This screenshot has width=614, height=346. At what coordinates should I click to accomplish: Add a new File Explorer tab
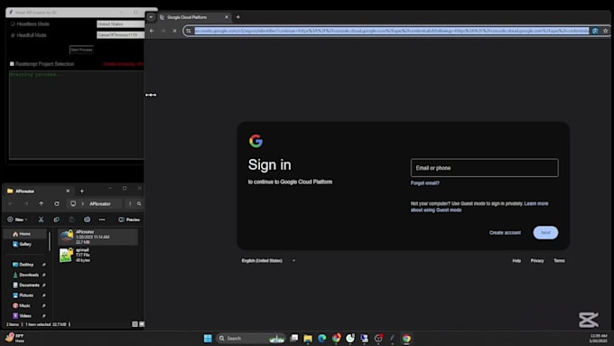click(x=82, y=191)
